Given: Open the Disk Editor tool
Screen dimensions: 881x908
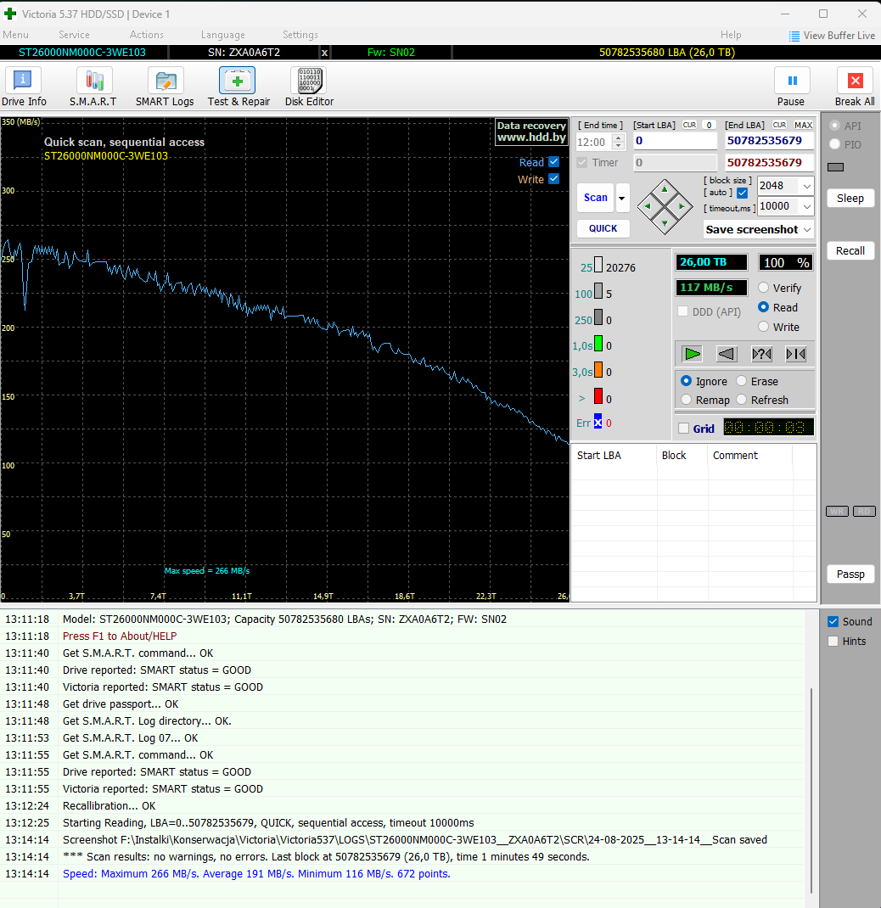Looking at the screenshot, I should click(309, 87).
